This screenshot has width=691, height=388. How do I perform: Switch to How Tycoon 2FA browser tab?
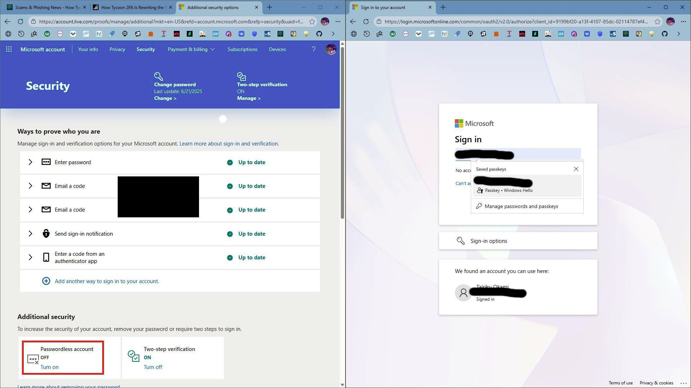[x=133, y=7]
